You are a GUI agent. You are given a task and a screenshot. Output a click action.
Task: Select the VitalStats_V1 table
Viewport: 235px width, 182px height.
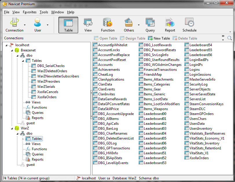tap(199, 153)
